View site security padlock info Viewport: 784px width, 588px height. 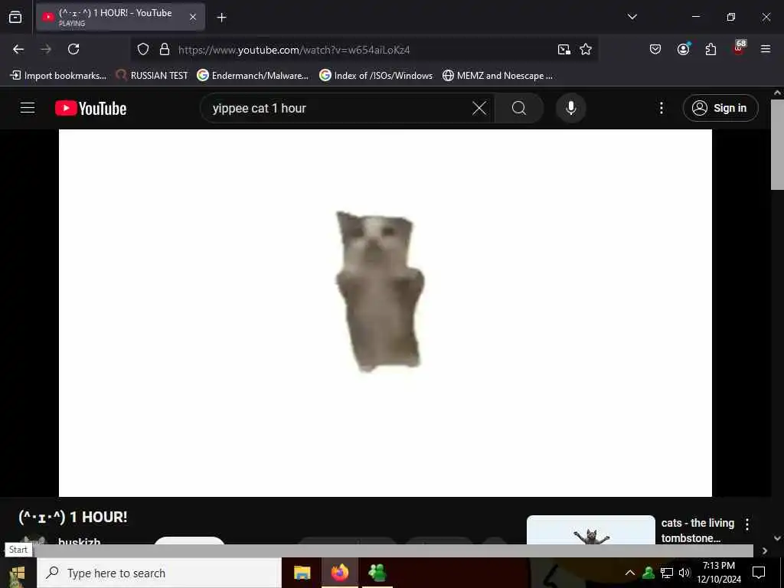tap(165, 49)
